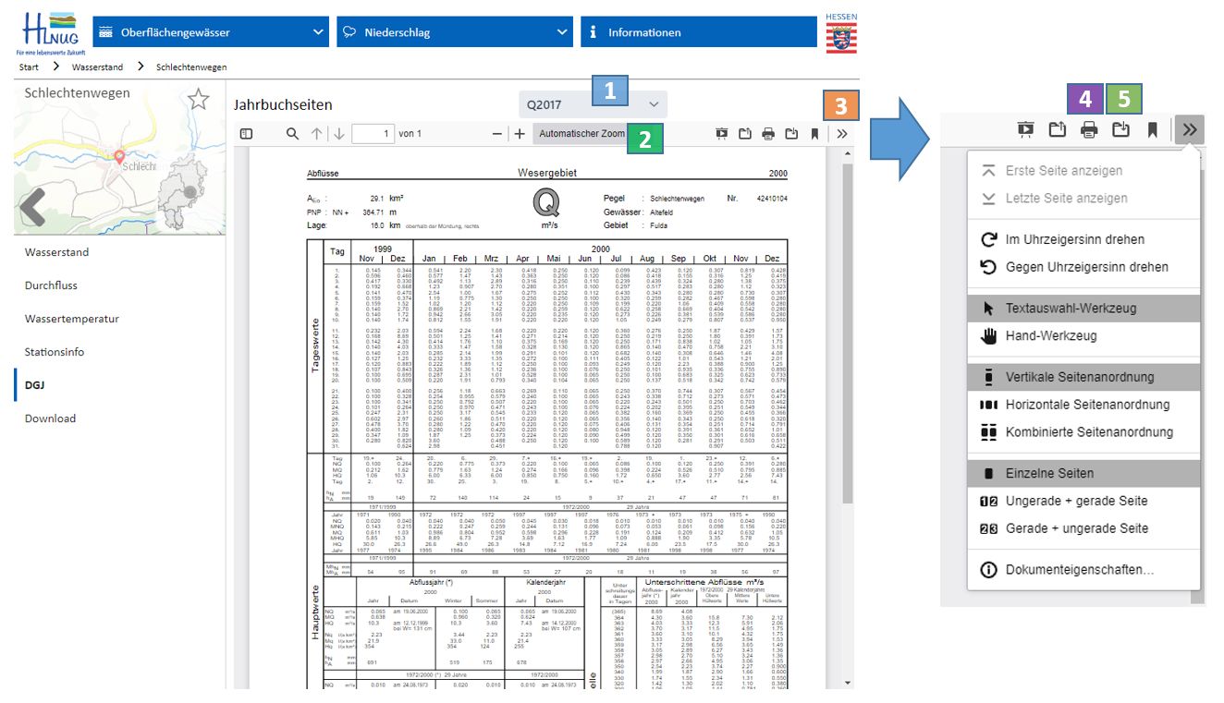Image resolution: width=1224 pixels, height=703 pixels.
Task: Open Dokumenteigenschaften from the menu
Action: (1079, 569)
